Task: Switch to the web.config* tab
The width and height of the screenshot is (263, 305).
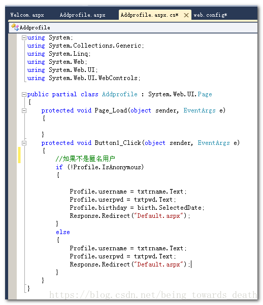Action: click(x=210, y=15)
